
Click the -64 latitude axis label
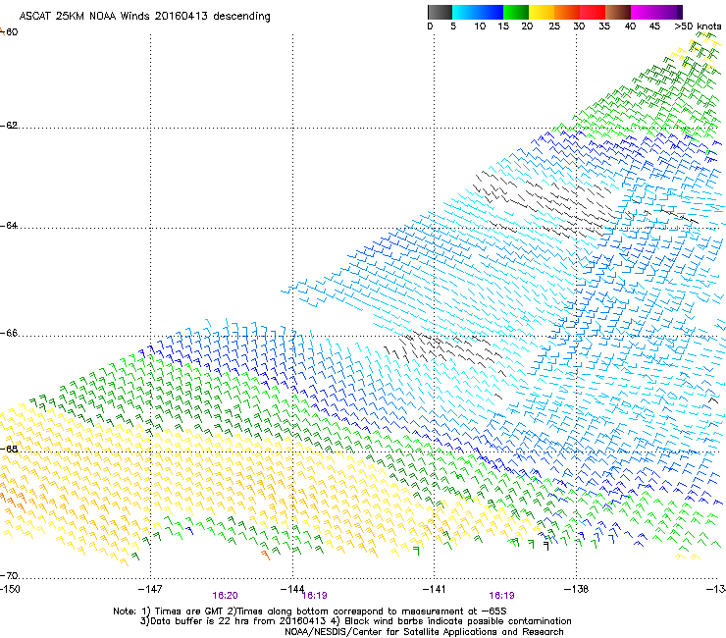pyautogui.click(x=9, y=226)
